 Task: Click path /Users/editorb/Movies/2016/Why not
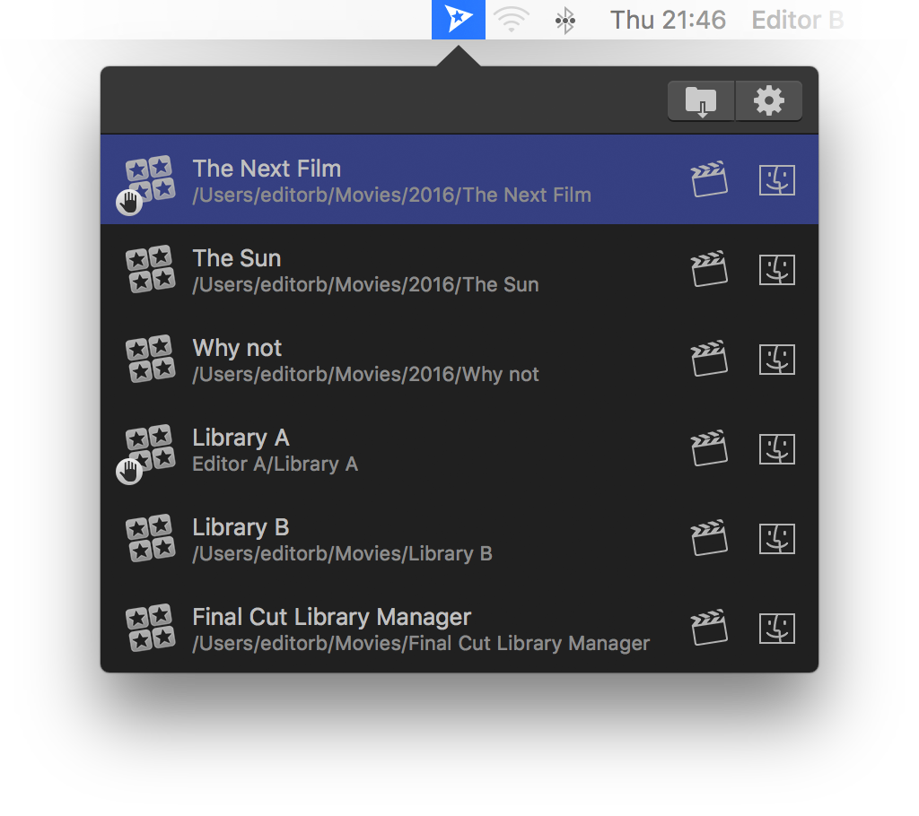[366, 374]
